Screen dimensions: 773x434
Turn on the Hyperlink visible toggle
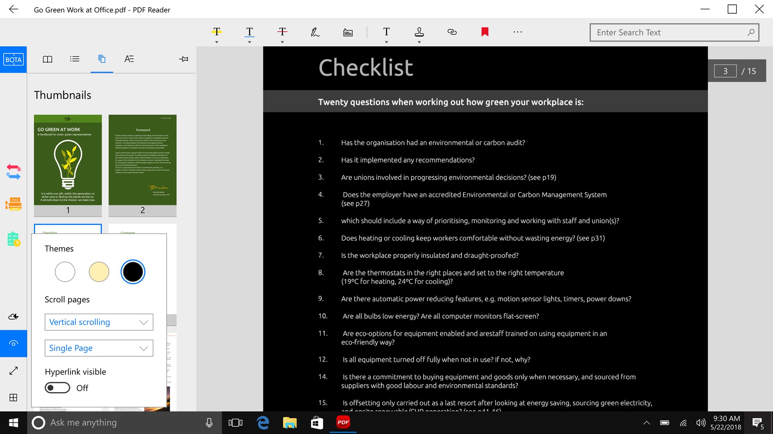pos(57,387)
